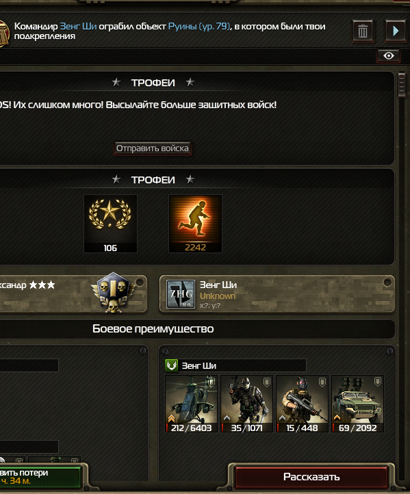Click the skull rank badge emblem
The image size is (410, 494).
pyautogui.click(x=113, y=293)
